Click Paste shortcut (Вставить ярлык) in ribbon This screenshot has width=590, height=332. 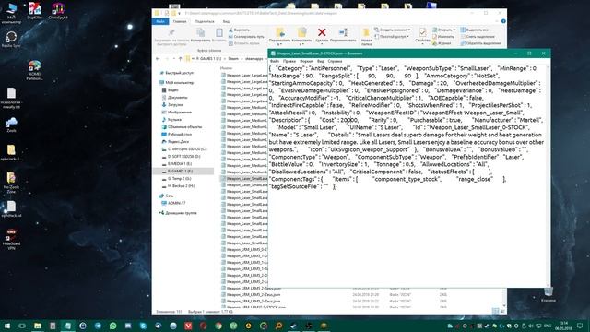coord(243,43)
